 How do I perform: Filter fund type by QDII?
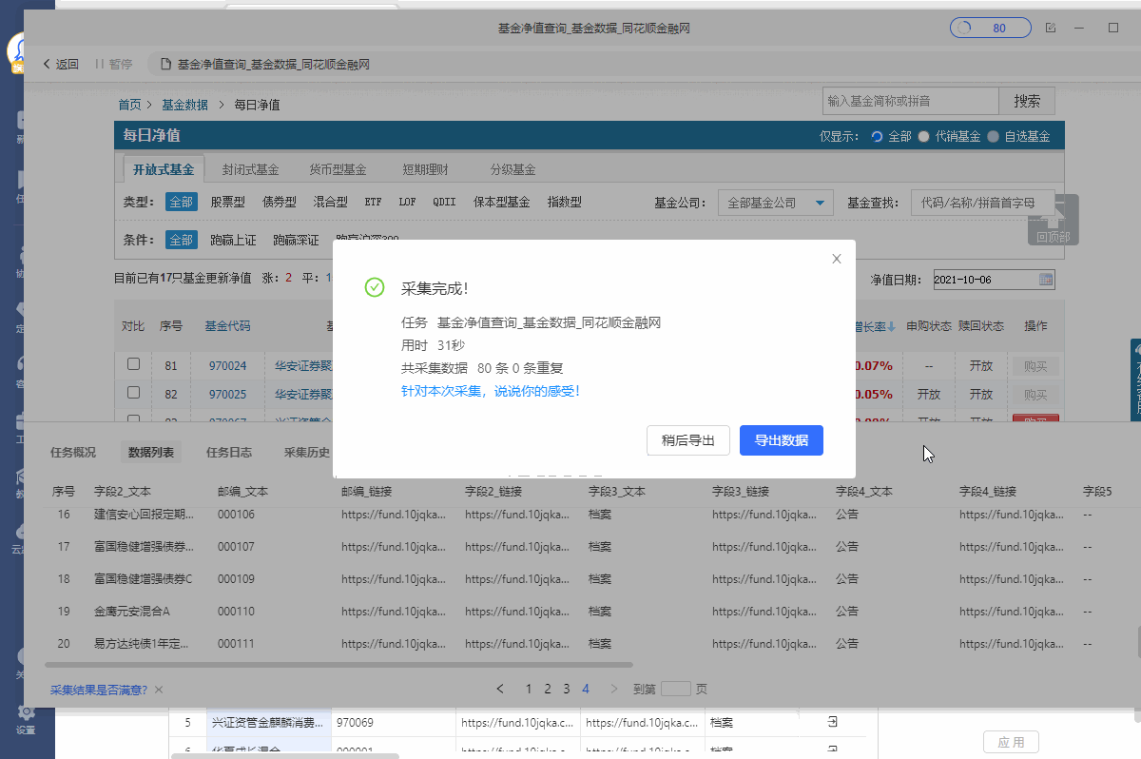[444, 202]
